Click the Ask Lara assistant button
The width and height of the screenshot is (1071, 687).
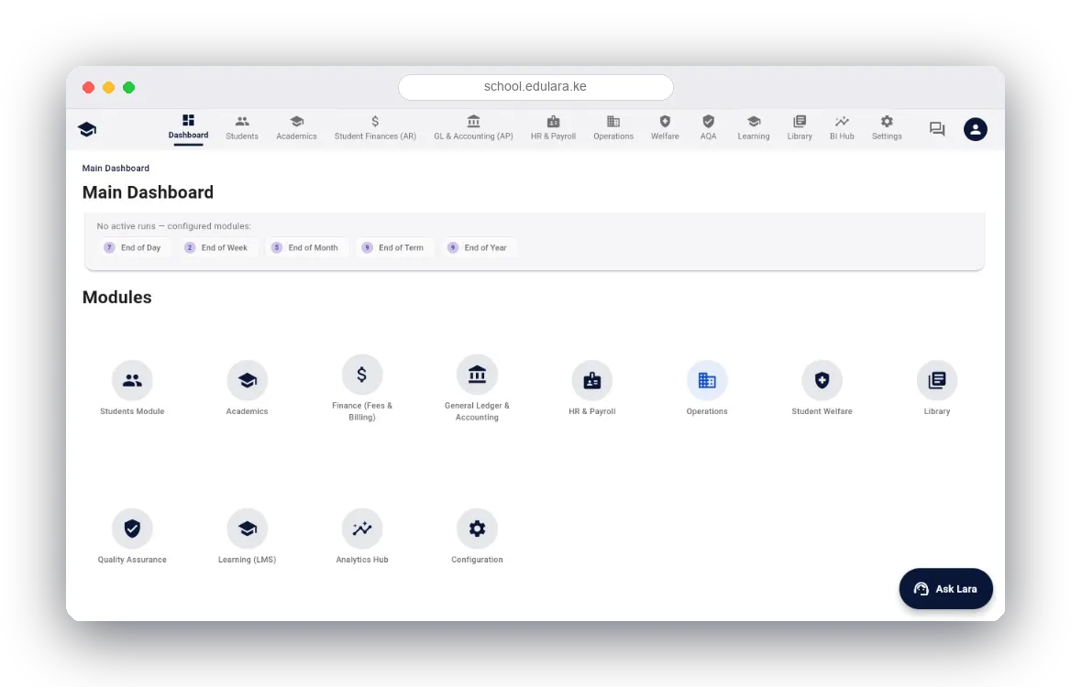[x=945, y=589]
